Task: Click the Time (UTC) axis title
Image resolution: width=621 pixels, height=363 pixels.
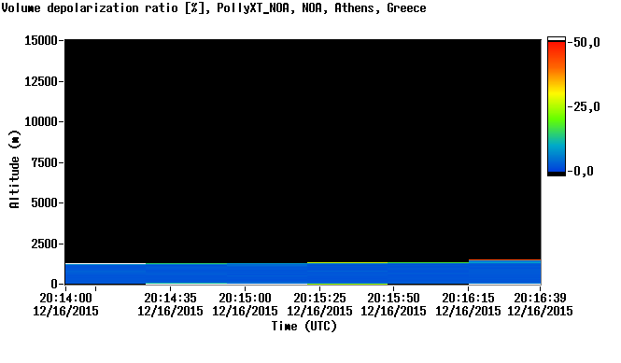Action: 304,327
